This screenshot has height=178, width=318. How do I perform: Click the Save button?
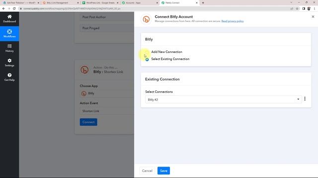pos(163,171)
